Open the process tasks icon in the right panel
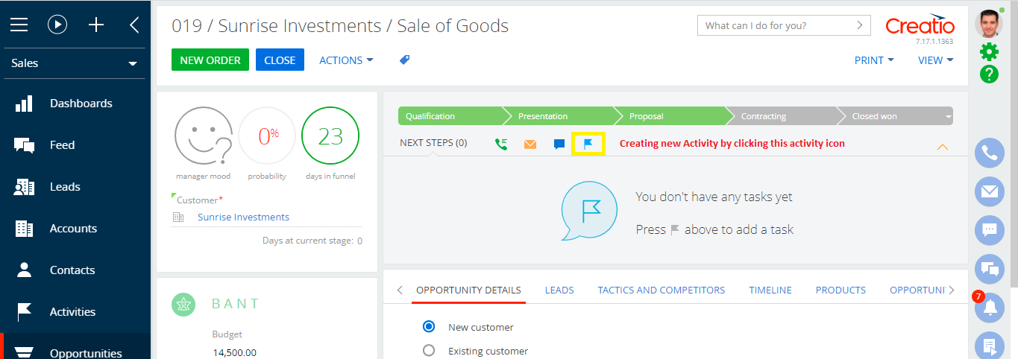 tap(990, 345)
